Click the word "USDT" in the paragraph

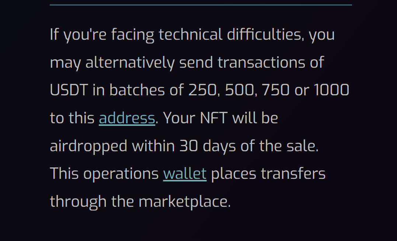69,90
